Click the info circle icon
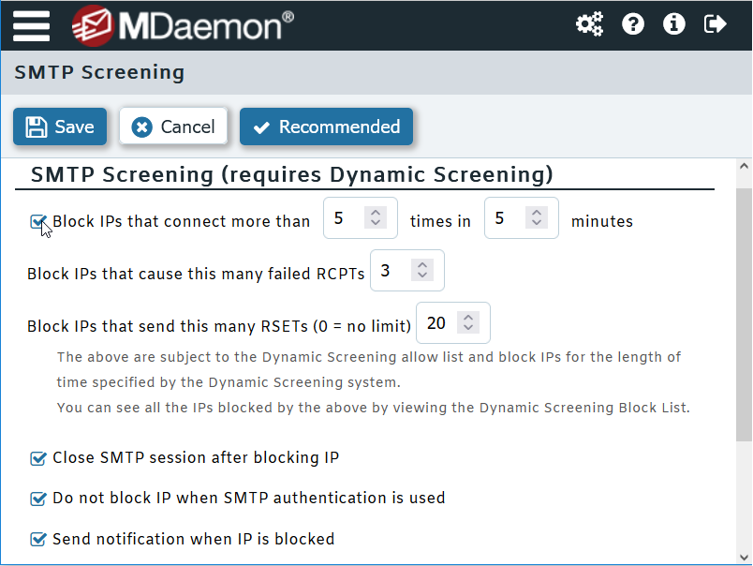The image size is (753, 566). pos(674,24)
